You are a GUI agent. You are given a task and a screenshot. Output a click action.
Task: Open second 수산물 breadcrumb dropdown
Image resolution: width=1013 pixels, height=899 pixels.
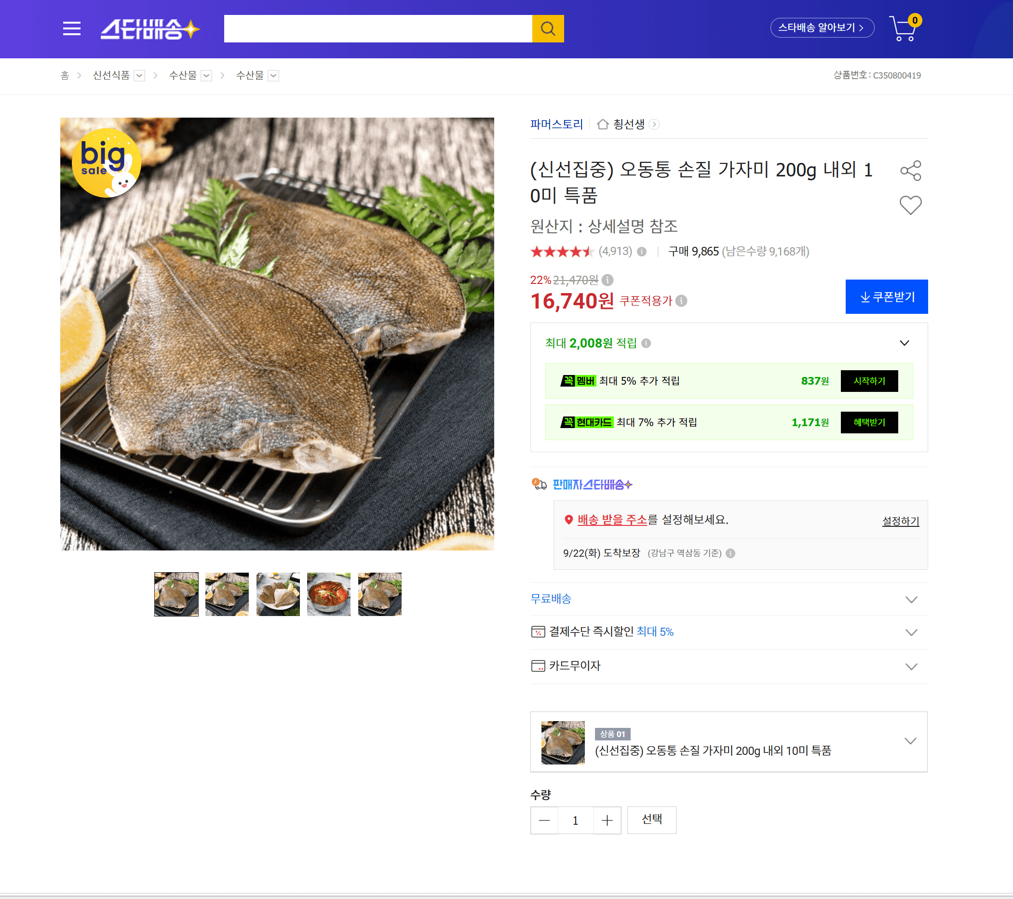[x=273, y=75]
